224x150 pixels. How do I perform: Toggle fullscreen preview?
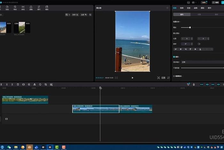169,78
